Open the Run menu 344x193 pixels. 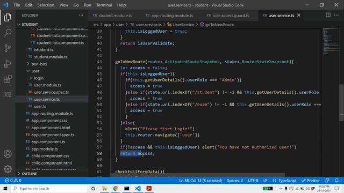pos(87,5)
